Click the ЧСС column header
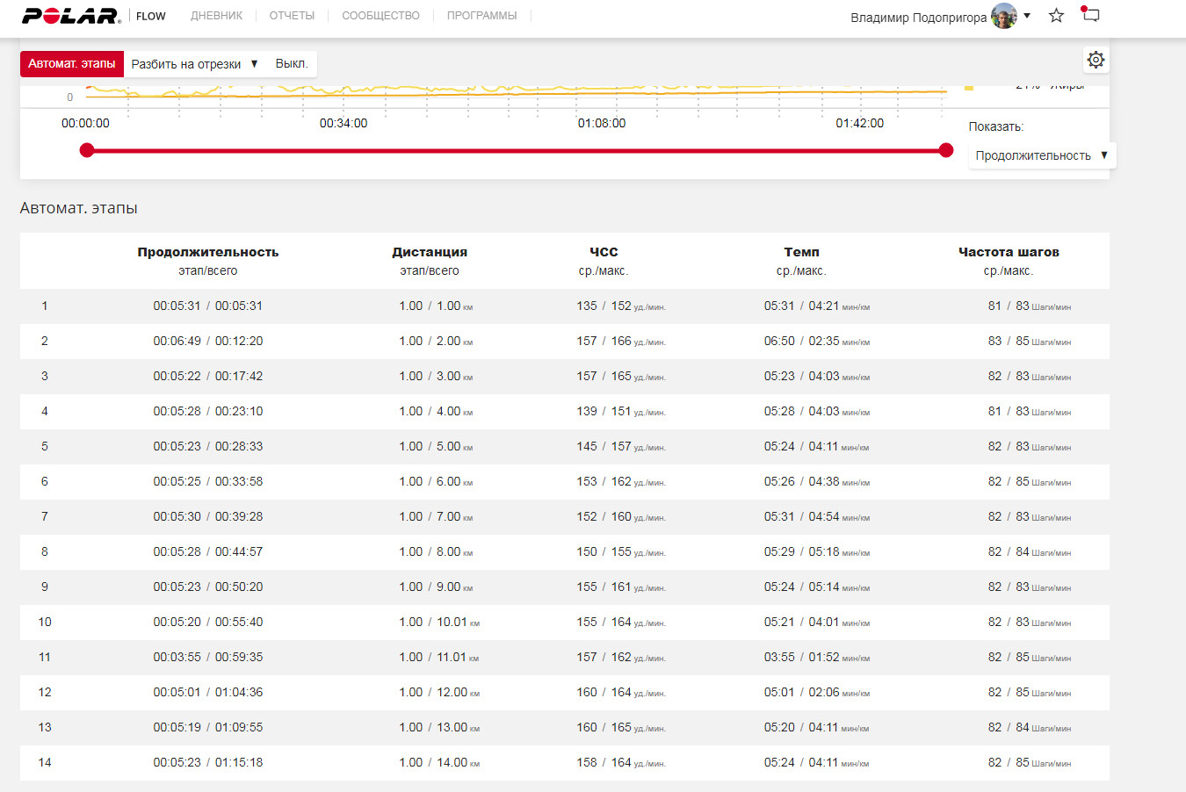The height and width of the screenshot is (792, 1186). click(604, 252)
